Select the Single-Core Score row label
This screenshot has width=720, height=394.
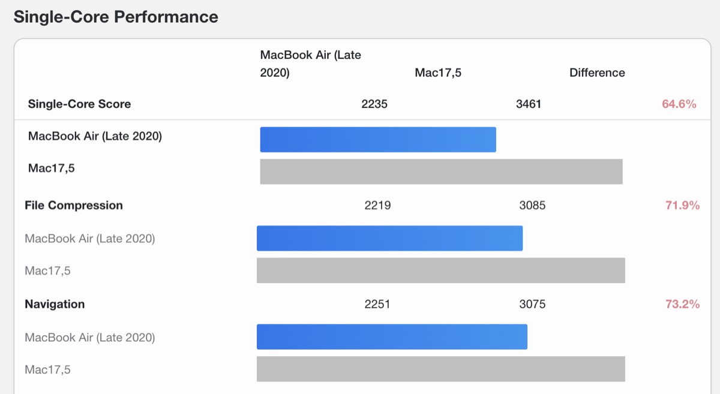point(79,104)
